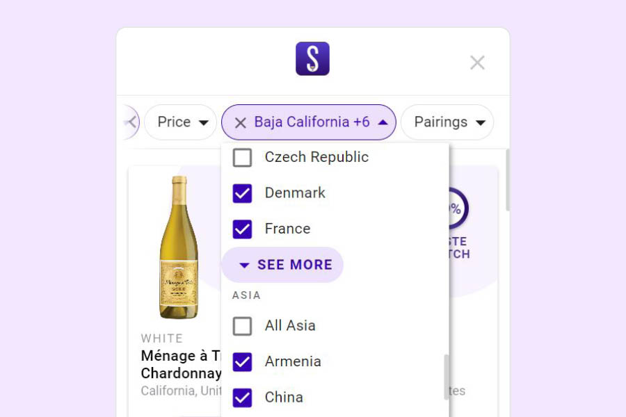Viewport: 626px width, 417px height.
Task: Collapse the region filter using up arrow
Action: (383, 122)
